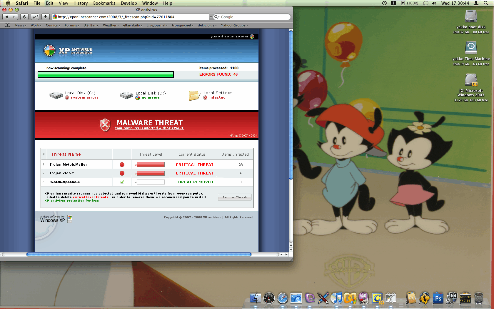Click 'Your computer is infected with SPYWARE' link
This screenshot has width=494, height=309.
(149, 128)
